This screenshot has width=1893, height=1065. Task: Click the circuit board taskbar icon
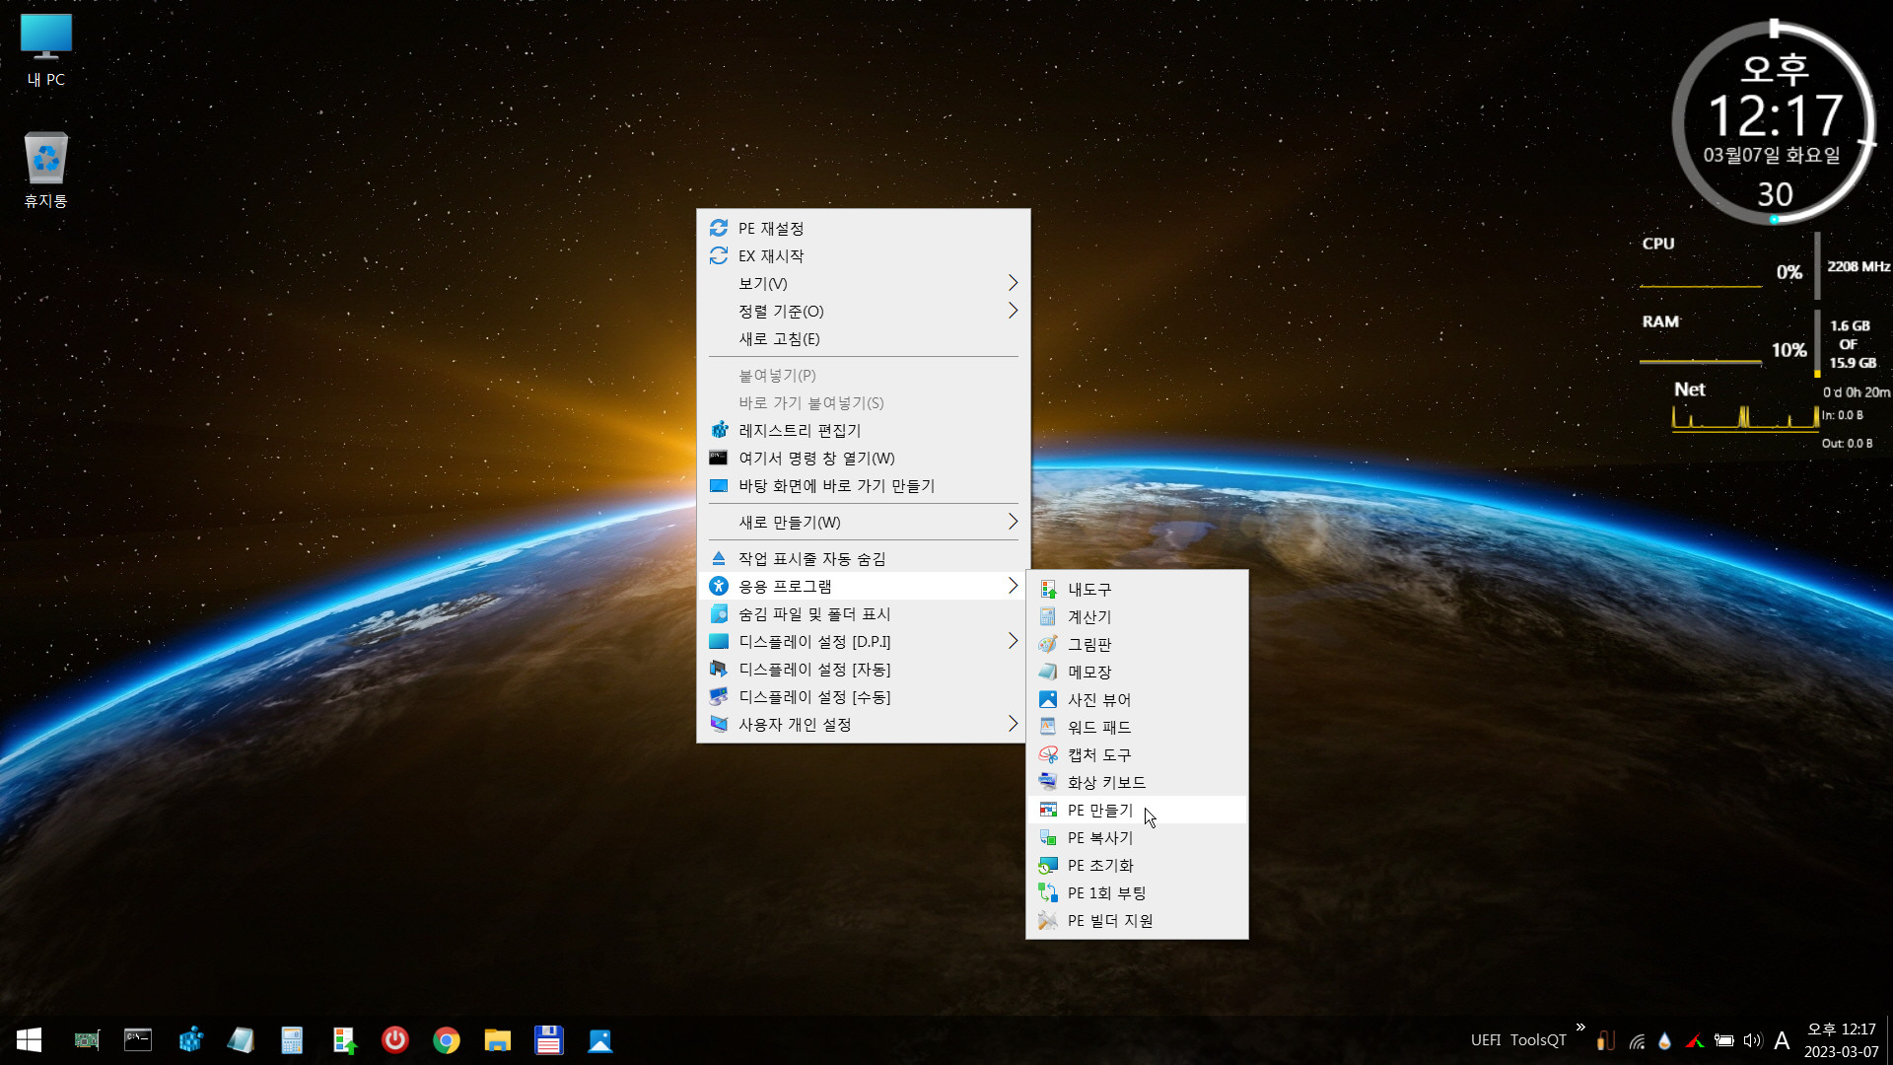pyautogui.click(x=87, y=1040)
